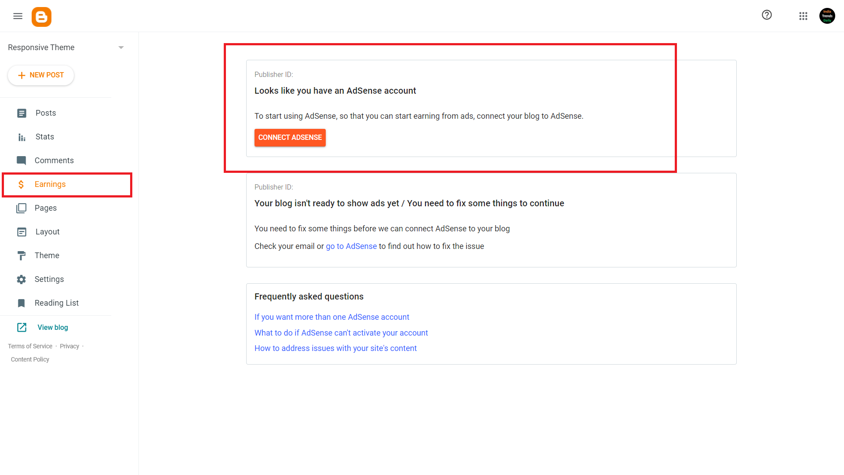Image resolution: width=844 pixels, height=475 pixels.
Task: Click the View blog link
Action: 53,328
